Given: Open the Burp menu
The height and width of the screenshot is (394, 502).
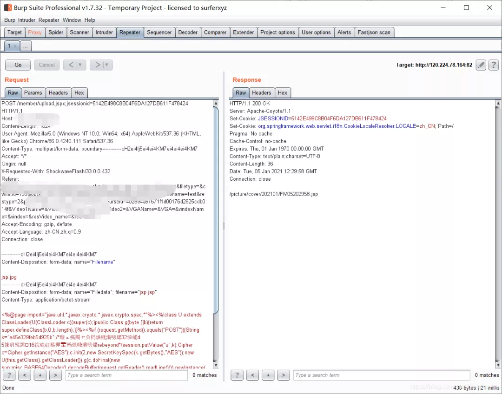Looking at the screenshot, I should click(x=10, y=20).
